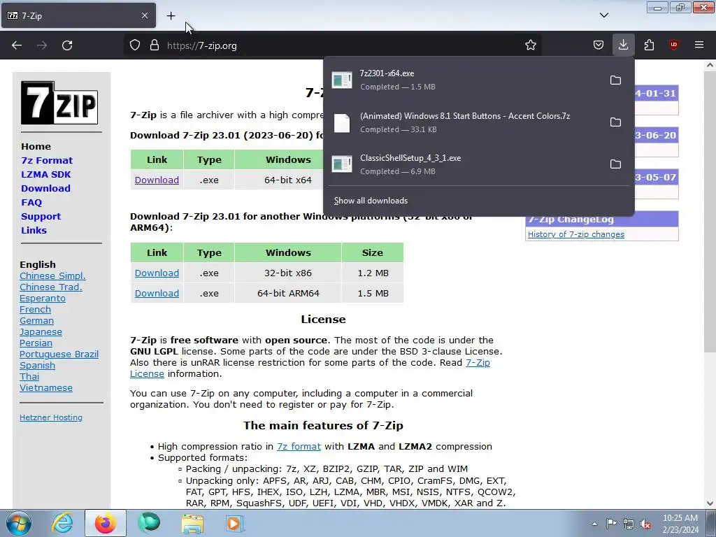Screen dimensions: 716x537
Task: Switch language to Thai
Action: click(29, 377)
